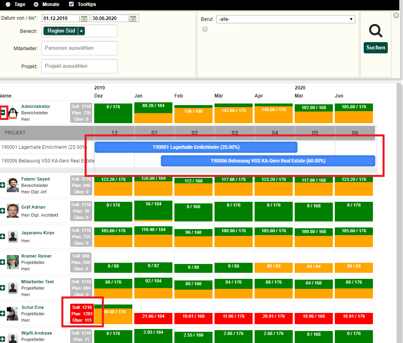Click the magnifying glass search icon
The height and width of the screenshot is (343, 403).
[x=375, y=31]
